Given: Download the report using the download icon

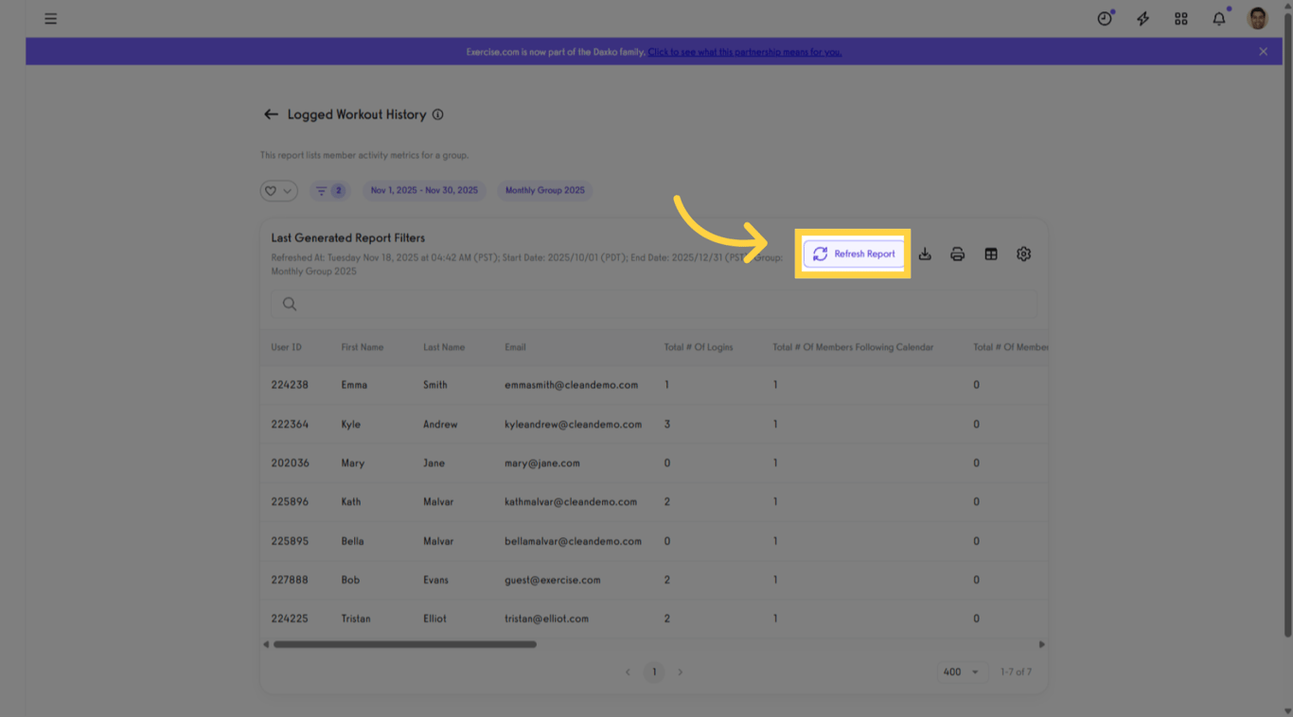Looking at the screenshot, I should pyautogui.click(x=925, y=254).
